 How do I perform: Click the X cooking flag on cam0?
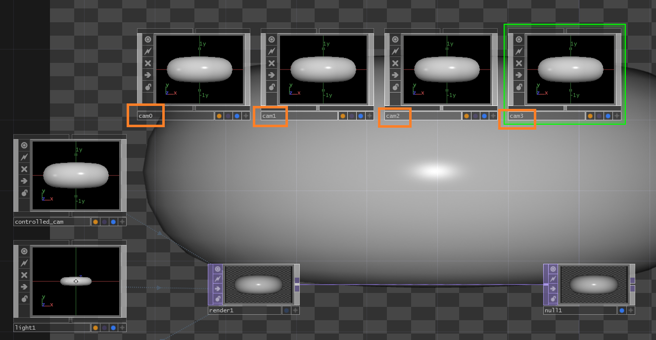pyautogui.click(x=147, y=63)
